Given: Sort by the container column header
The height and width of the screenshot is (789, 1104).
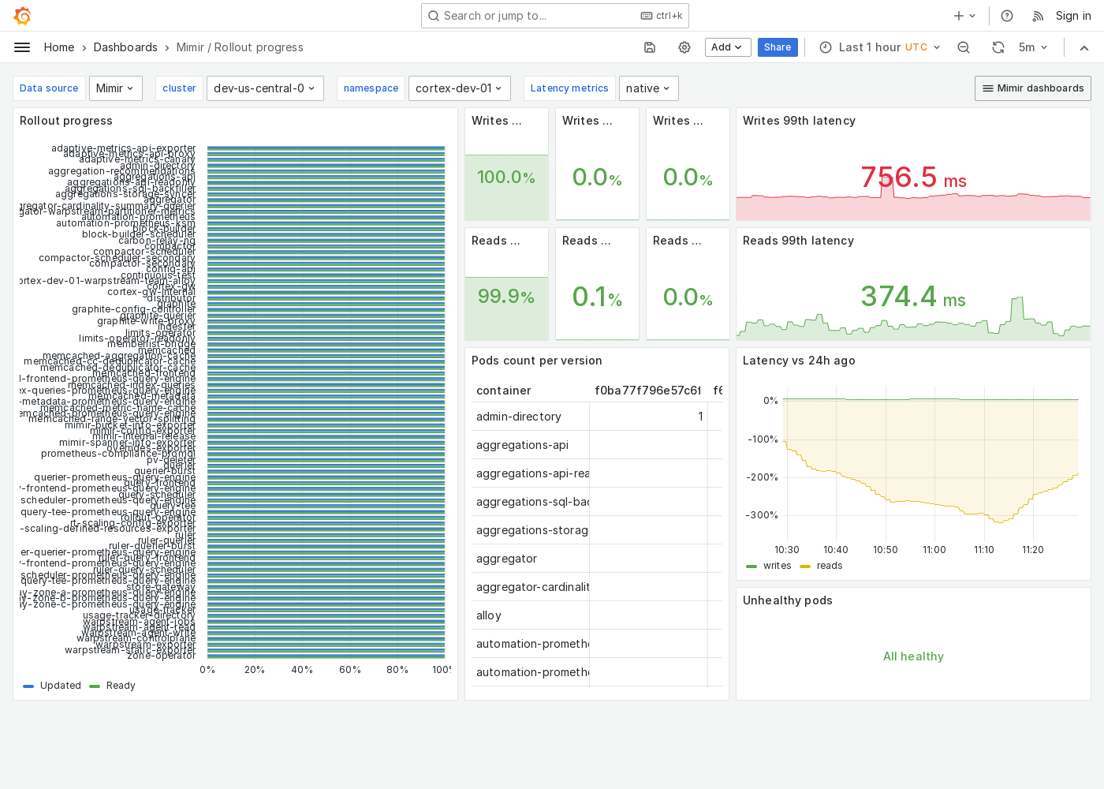Looking at the screenshot, I should 504,391.
